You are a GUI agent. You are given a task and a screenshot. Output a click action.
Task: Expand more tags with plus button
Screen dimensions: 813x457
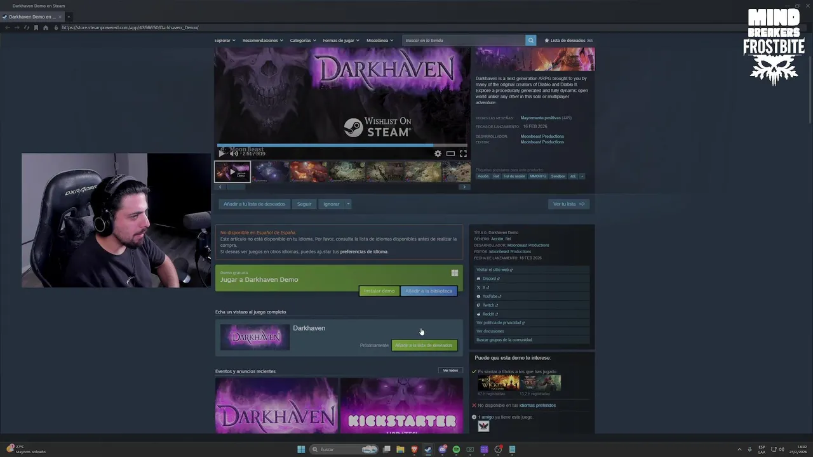[581, 176]
